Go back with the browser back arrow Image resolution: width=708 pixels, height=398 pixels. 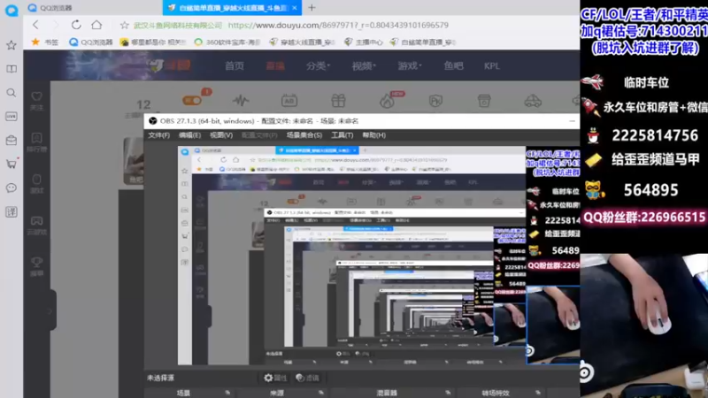point(35,25)
